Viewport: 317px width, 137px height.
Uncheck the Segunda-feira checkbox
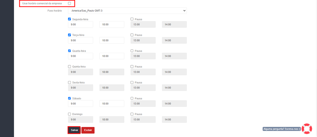pos(69,19)
